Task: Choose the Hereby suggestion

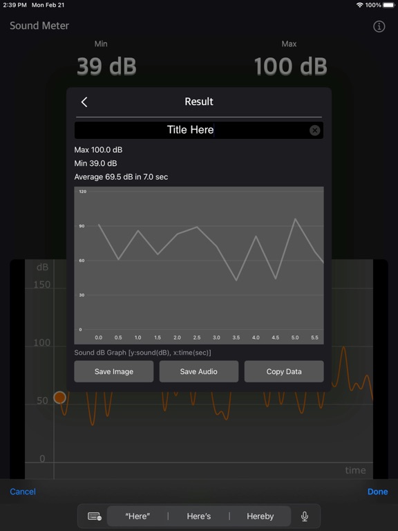Action: (260, 516)
